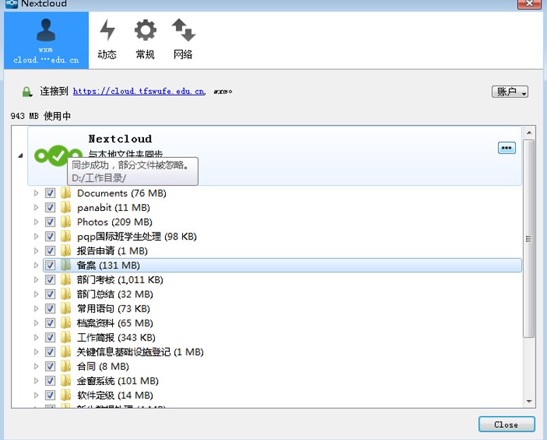Select the 工作简报 (343 KB) row
547x440 pixels.
pos(283,337)
